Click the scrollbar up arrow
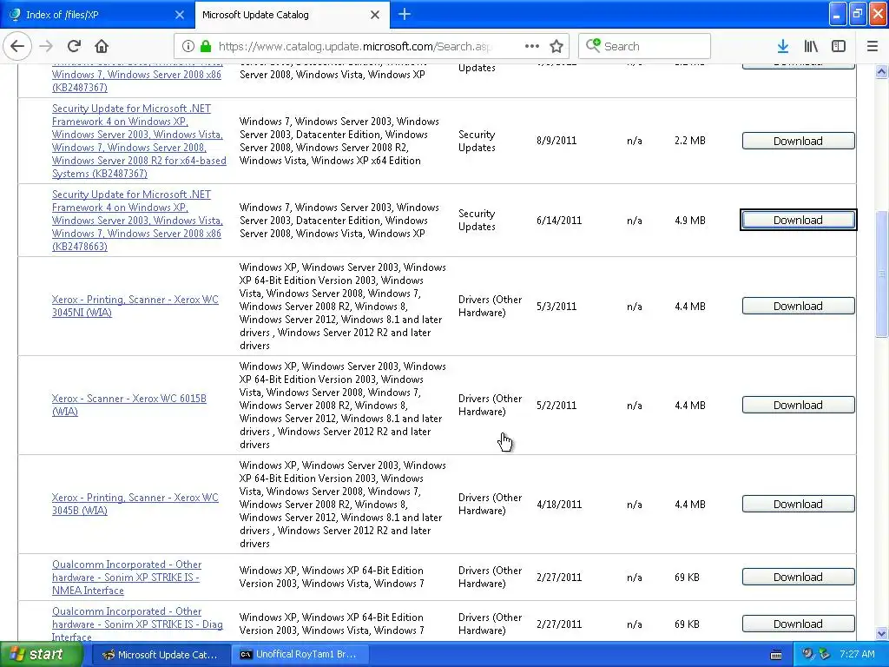The width and height of the screenshot is (889, 667). click(x=881, y=71)
